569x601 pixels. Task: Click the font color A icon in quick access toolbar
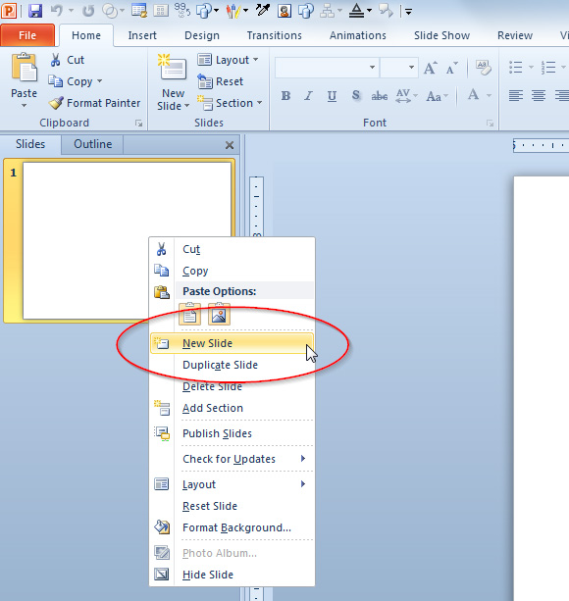(356, 11)
